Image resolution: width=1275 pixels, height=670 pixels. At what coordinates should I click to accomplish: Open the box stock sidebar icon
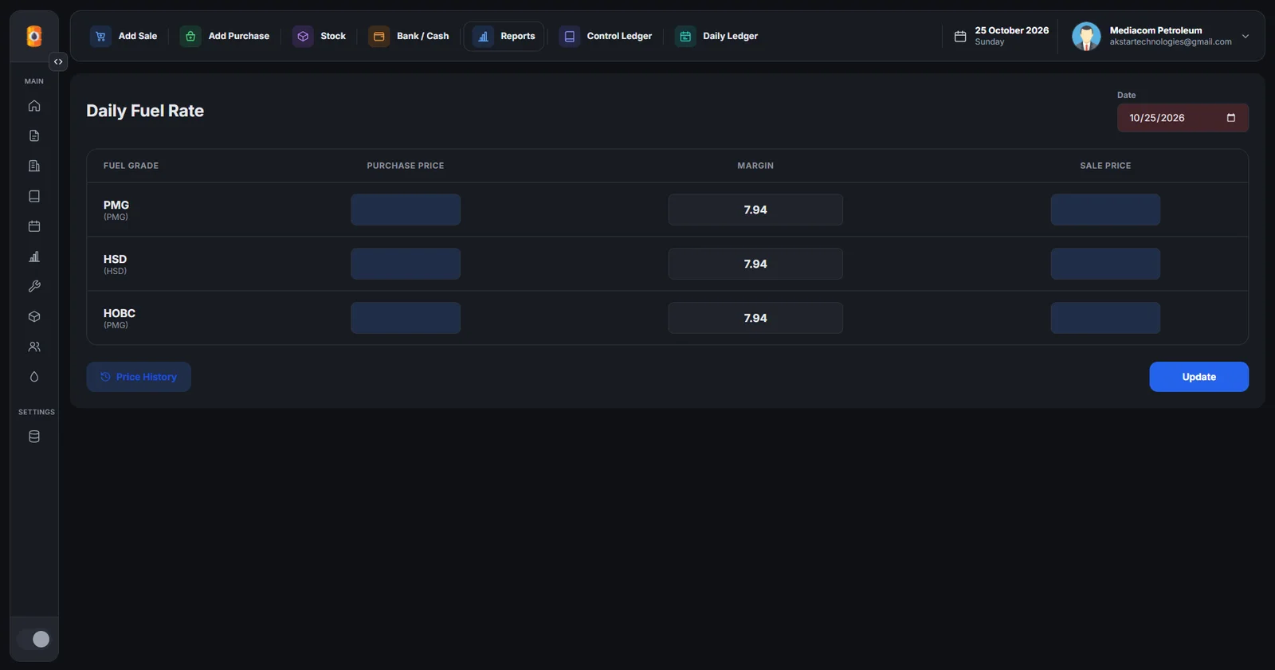click(x=34, y=317)
